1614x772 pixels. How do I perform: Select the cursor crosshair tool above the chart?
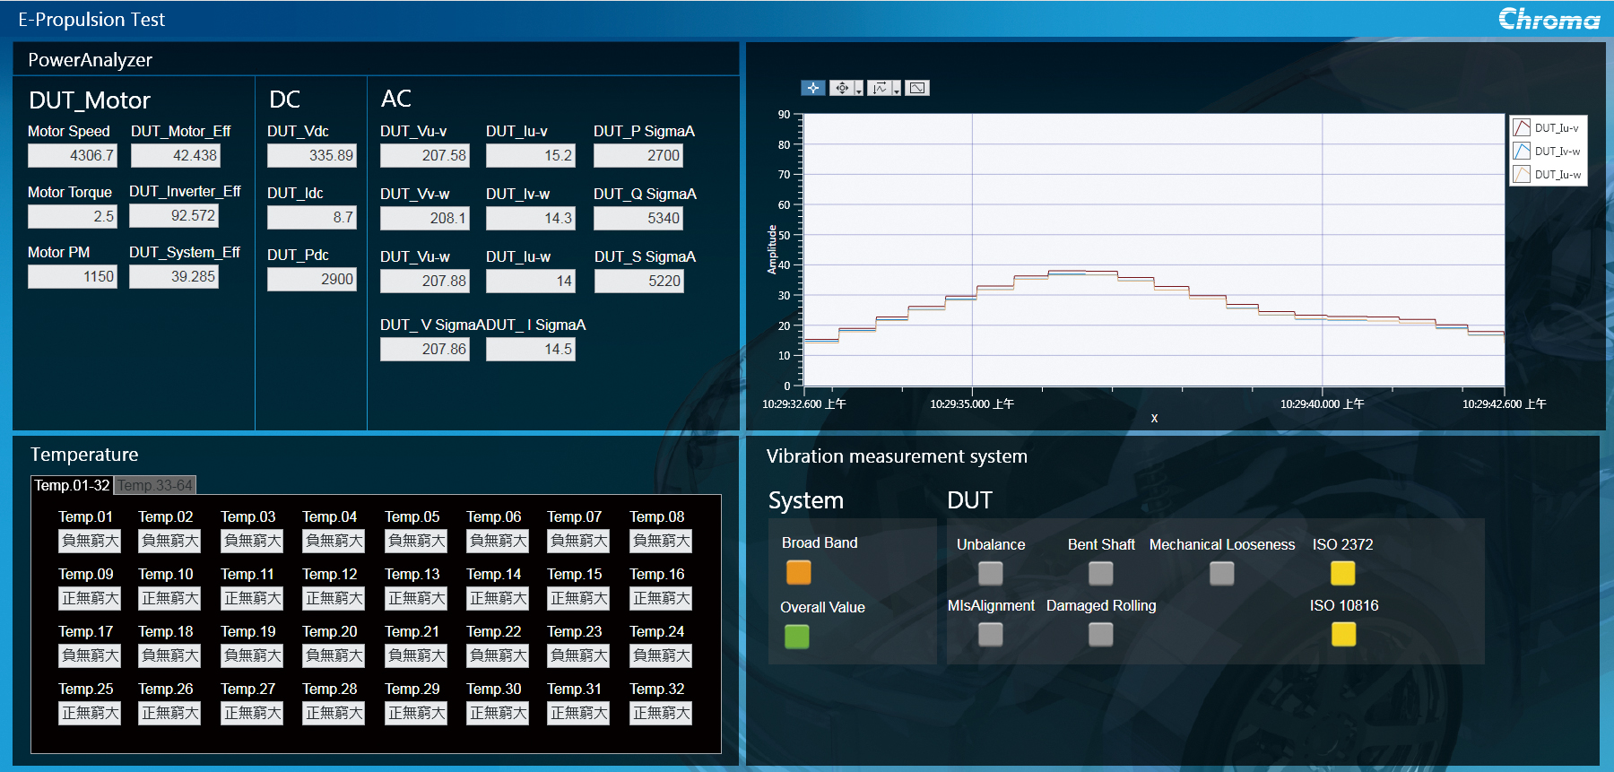(812, 88)
